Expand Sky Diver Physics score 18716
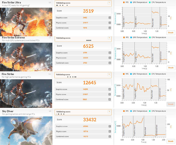The height and width of the screenshot is (145, 176). [x=110, y=131]
